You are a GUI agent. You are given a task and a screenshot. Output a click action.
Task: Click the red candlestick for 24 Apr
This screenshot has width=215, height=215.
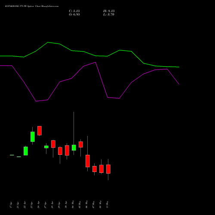(40, 131)
